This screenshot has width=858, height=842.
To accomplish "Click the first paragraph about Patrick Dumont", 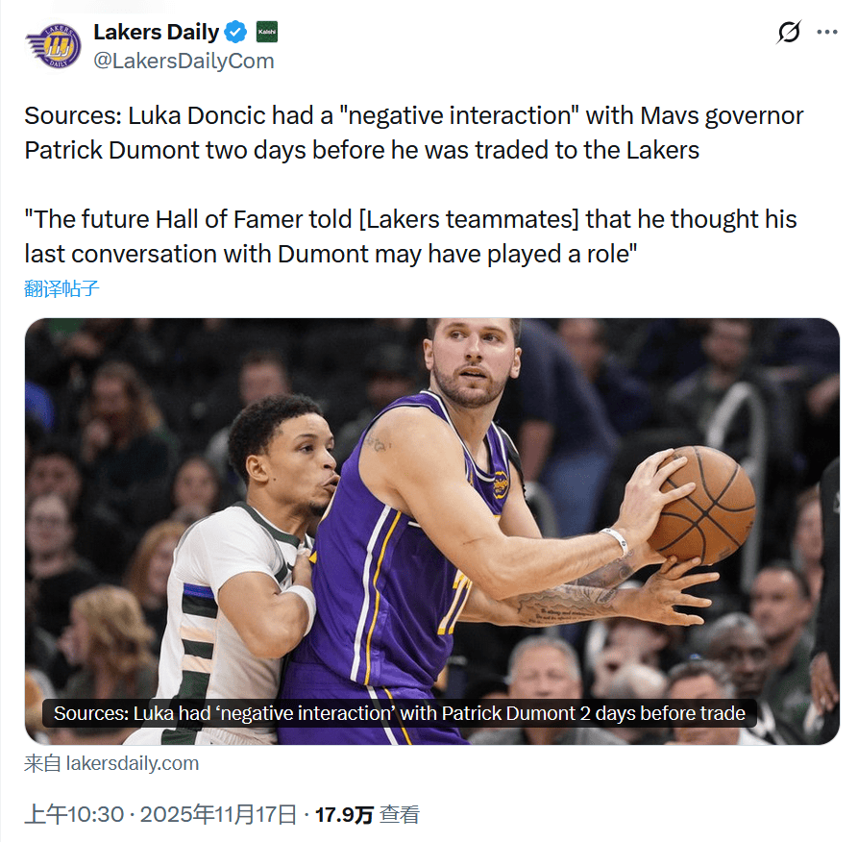I will coord(413,133).
